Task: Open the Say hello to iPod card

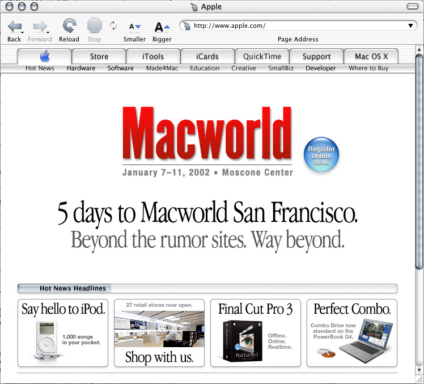Action: click(63, 333)
